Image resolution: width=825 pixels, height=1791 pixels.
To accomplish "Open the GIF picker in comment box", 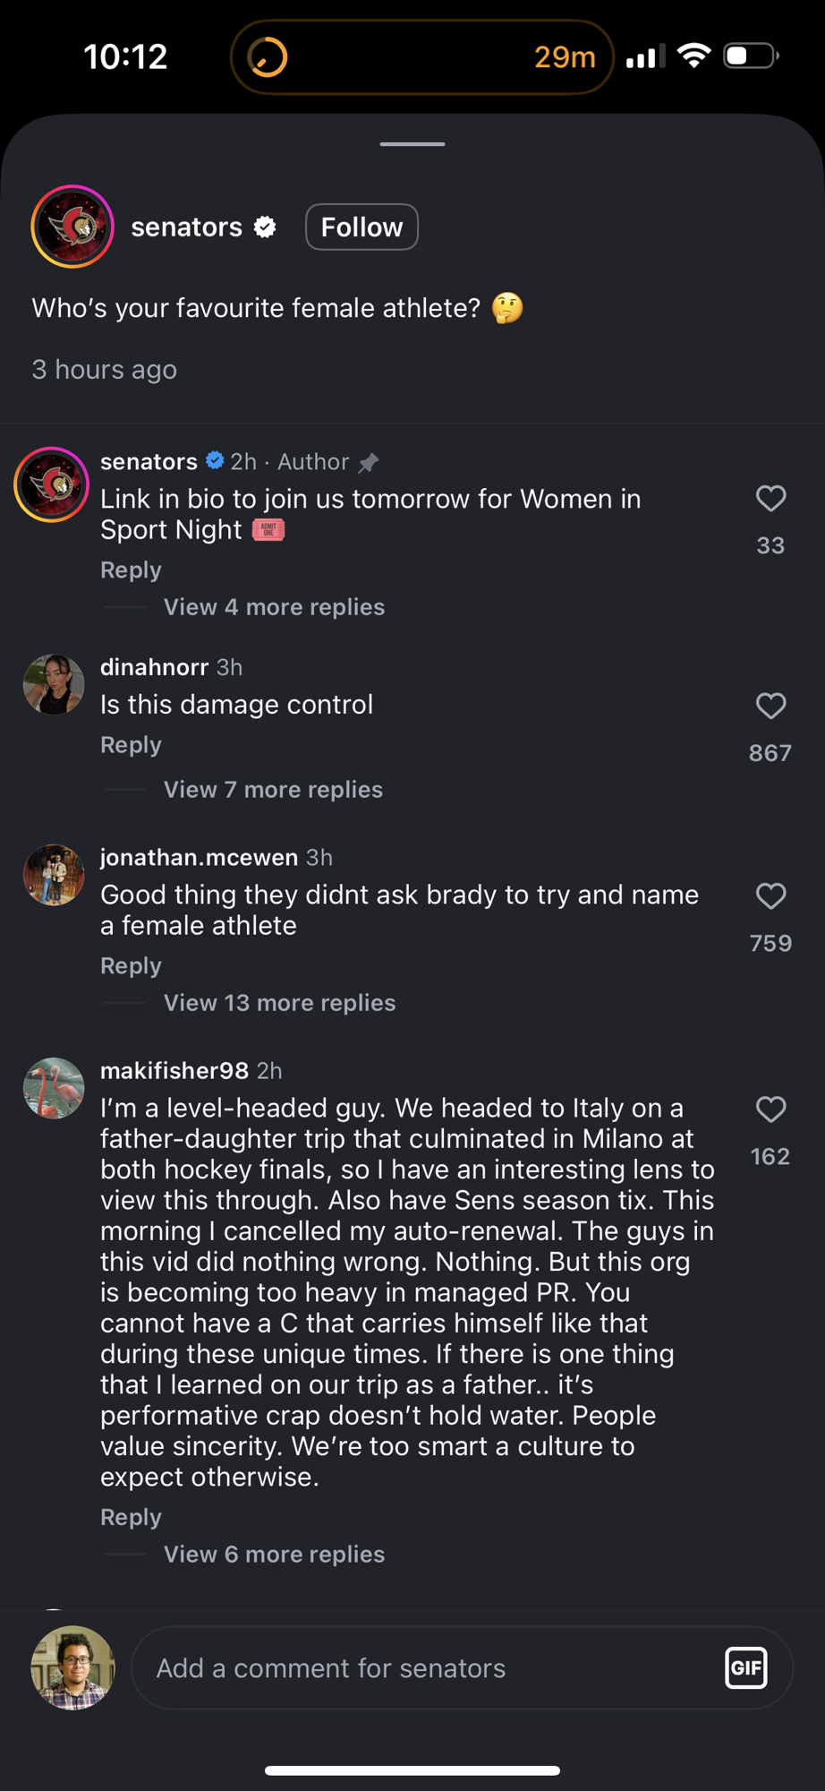I will pos(745,1667).
